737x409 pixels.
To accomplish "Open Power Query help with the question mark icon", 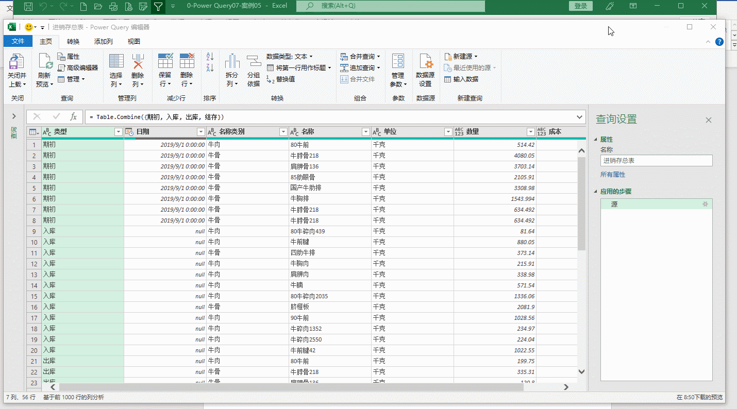I will pyautogui.click(x=719, y=42).
